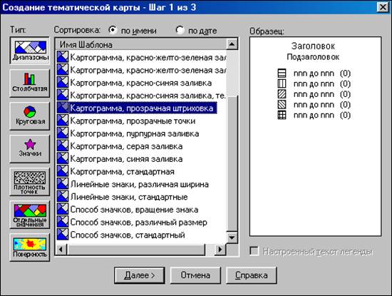Click icon beside Картограмма, серая заливка
392x296 pixels.
63,146
